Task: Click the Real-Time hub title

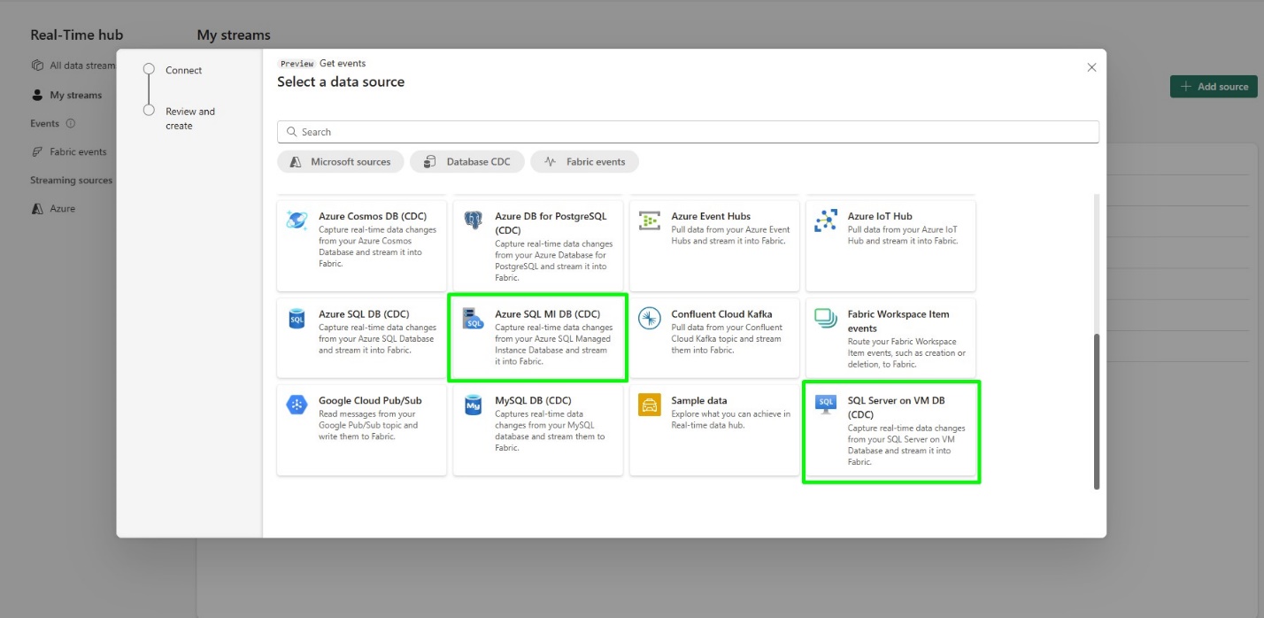Action: (77, 35)
